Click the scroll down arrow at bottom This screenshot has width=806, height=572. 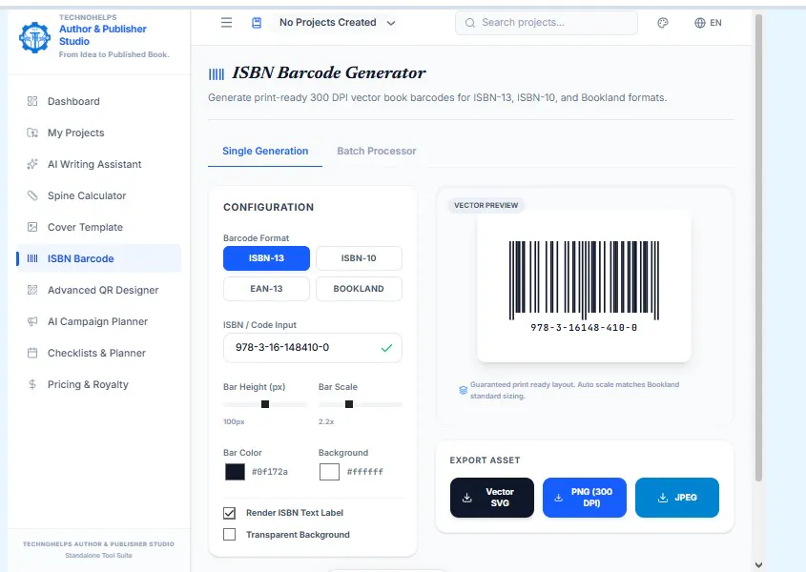point(758,564)
